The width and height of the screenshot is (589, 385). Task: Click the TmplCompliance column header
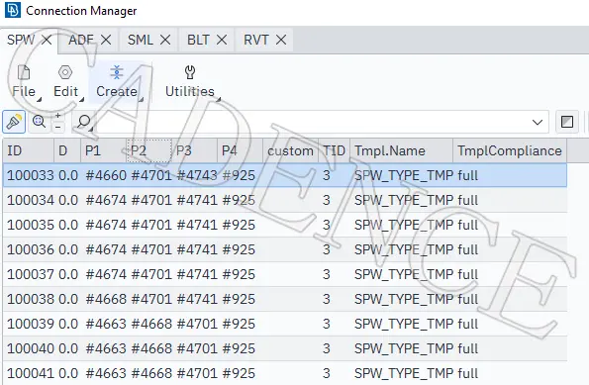[510, 150]
